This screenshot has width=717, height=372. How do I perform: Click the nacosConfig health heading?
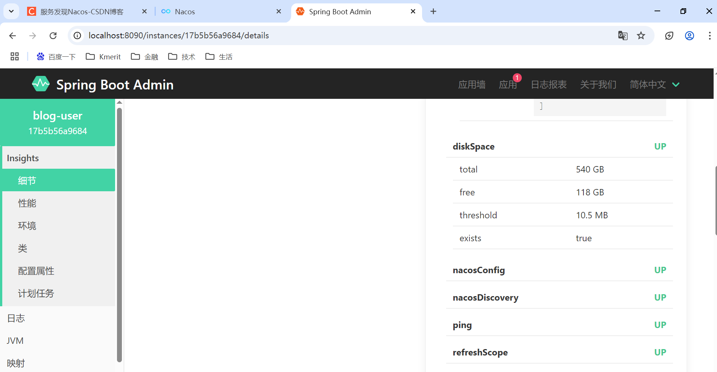tap(479, 270)
